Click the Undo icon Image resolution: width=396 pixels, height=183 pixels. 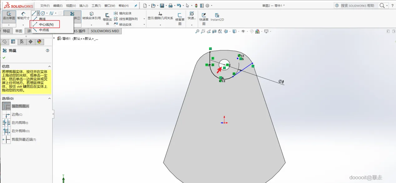pos(179,6)
